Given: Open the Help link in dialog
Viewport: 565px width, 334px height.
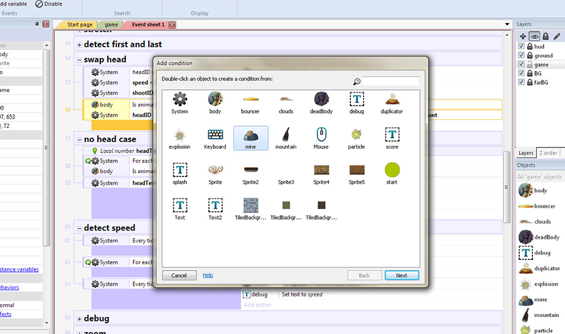Looking at the screenshot, I should pyautogui.click(x=208, y=275).
